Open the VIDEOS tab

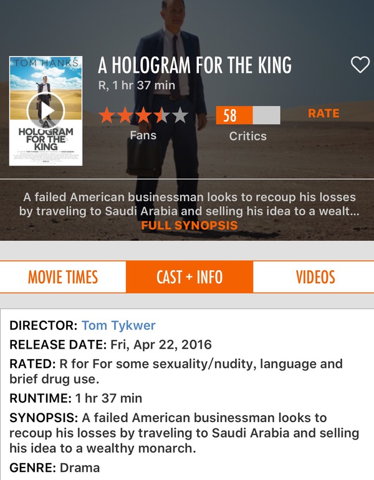pos(315,277)
